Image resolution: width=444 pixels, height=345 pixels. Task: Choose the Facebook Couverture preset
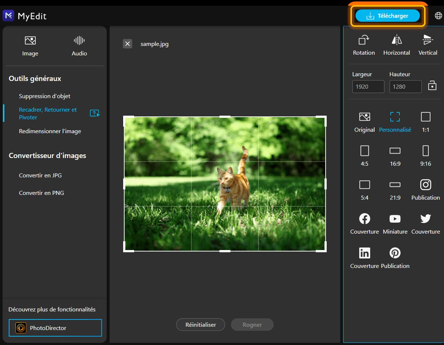pyautogui.click(x=364, y=219)
